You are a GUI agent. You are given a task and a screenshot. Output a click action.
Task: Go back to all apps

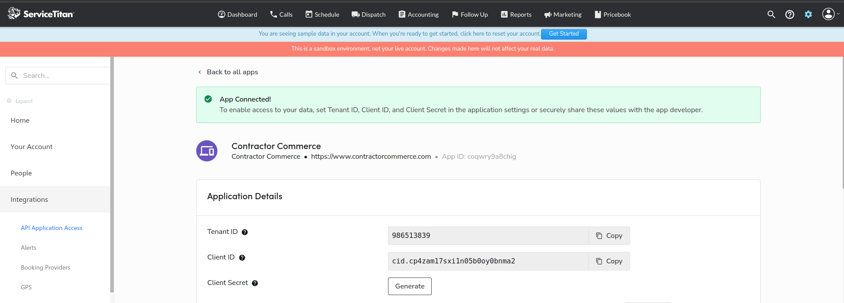[228, 72]
